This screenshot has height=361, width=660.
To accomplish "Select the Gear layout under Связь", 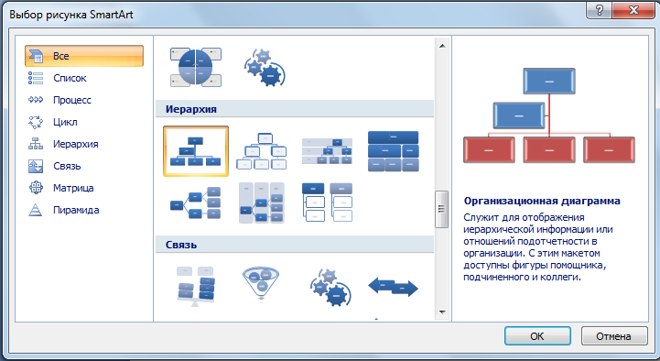I will (330, 288).
